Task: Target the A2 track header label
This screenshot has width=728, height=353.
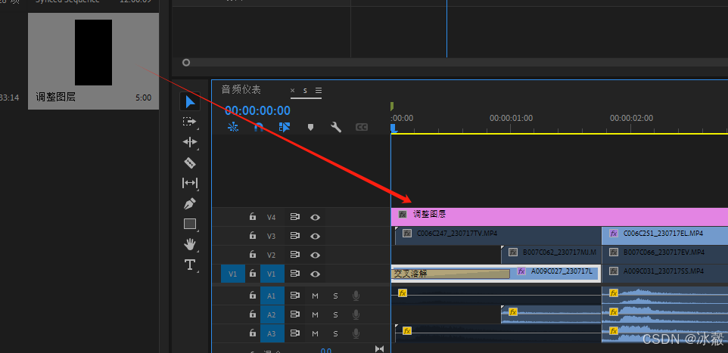Action: click(271, 315)
